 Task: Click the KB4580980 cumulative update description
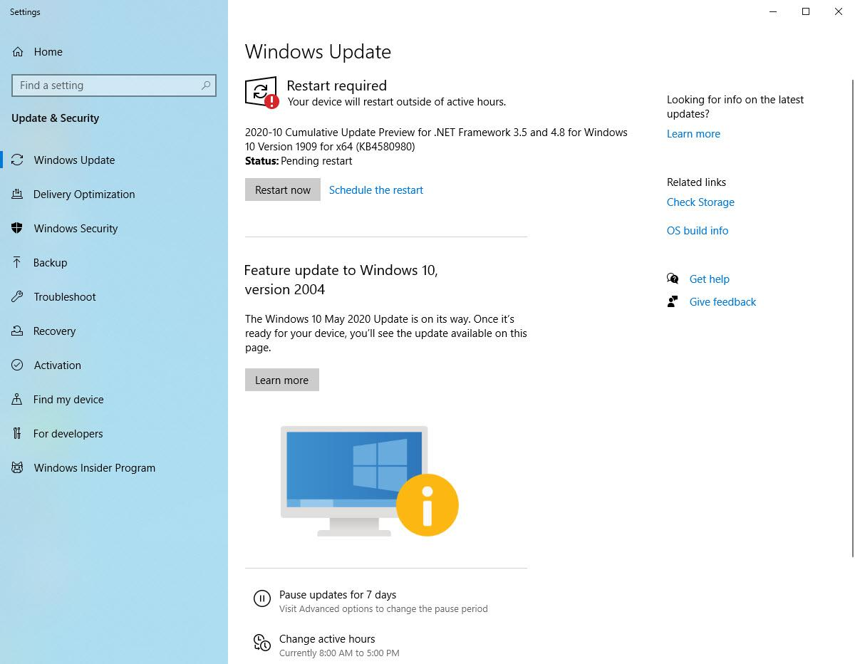[x=436, y=140]
